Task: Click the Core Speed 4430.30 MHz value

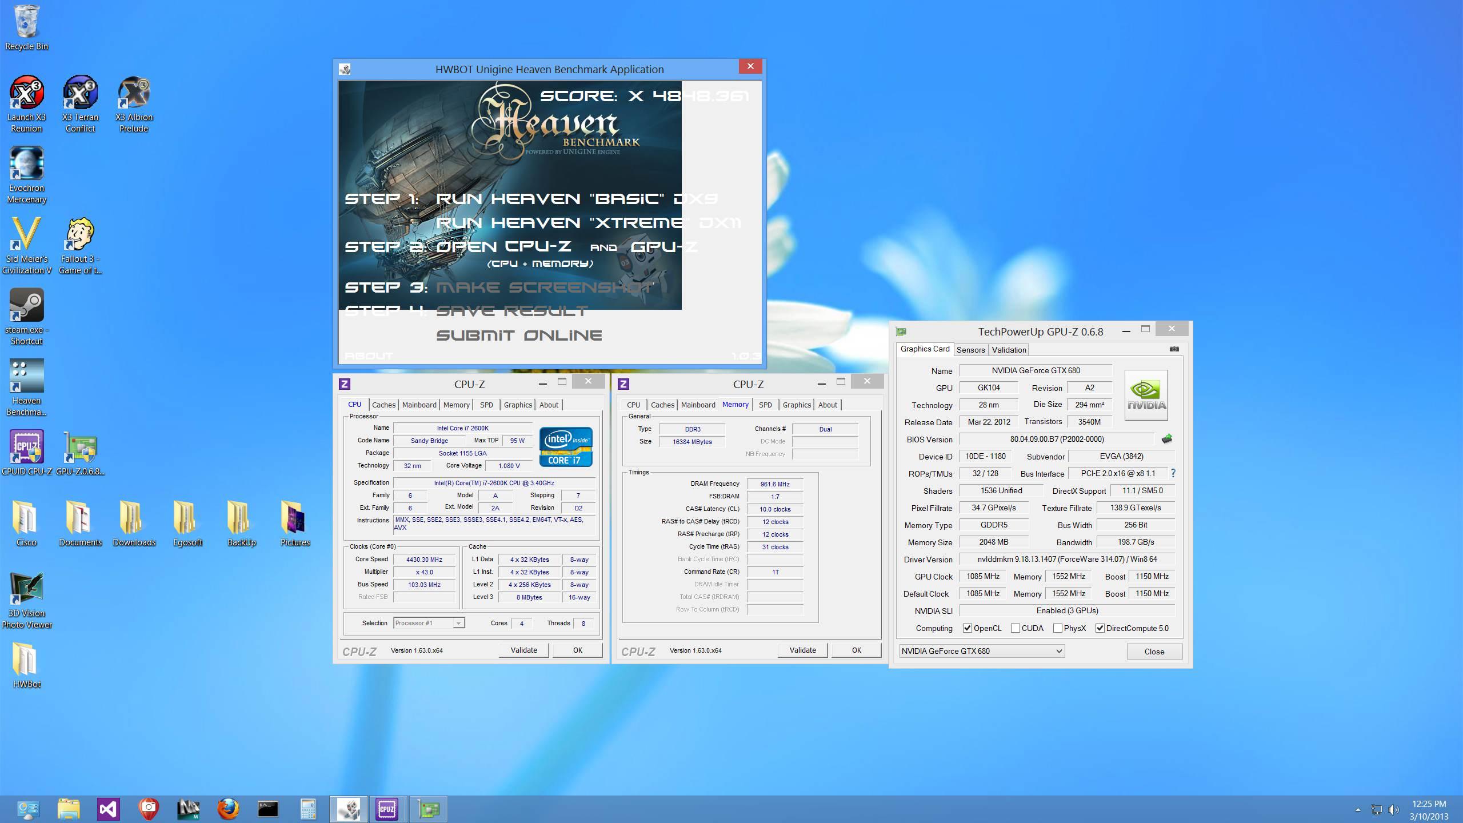Action: 424,560
